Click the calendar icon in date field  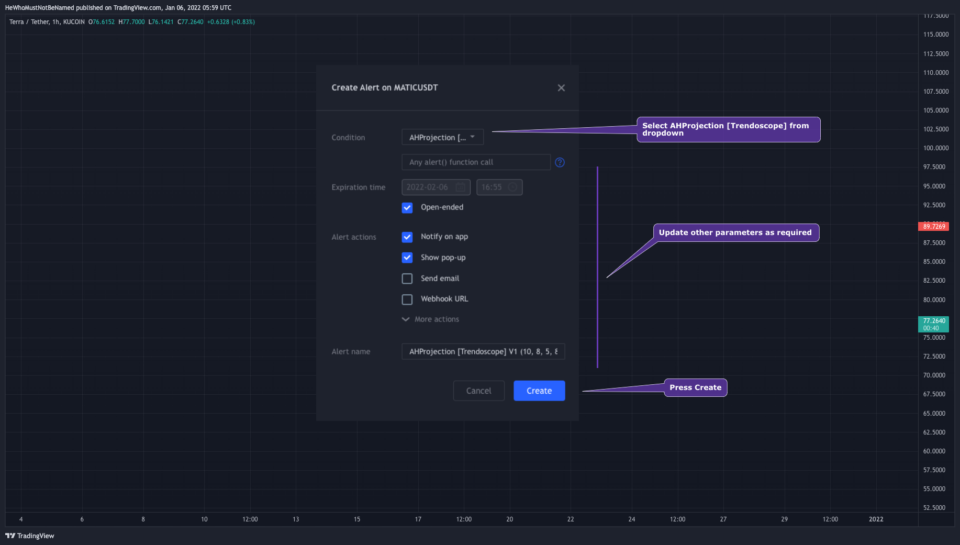pyautogui.click(x=461, y=187)
